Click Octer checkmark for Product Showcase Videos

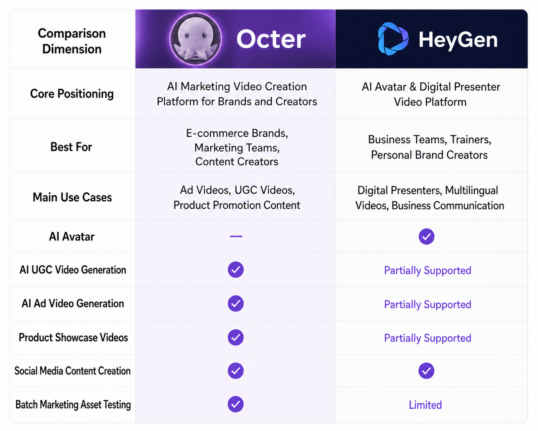(x=236, y=337)
